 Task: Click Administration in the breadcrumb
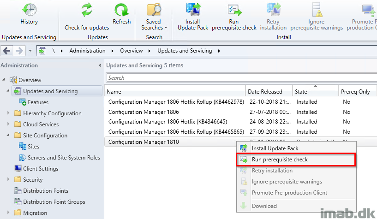click(x=87, y=51)
